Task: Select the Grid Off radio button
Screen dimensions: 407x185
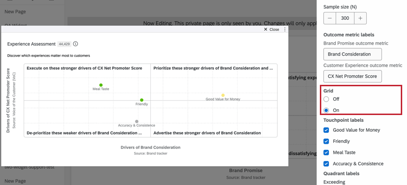Action: [326, 99]
